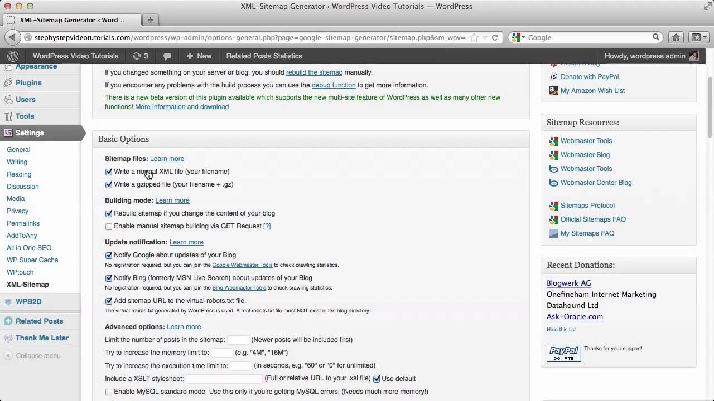Toggle Write a normal XML file checkbox
714x401 pixels.
point(109,172)
